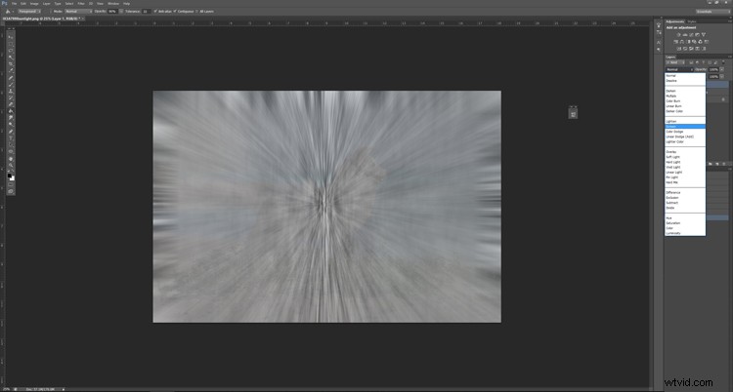
Task: Choose Color Dodge blend mode
Action: 685,132
